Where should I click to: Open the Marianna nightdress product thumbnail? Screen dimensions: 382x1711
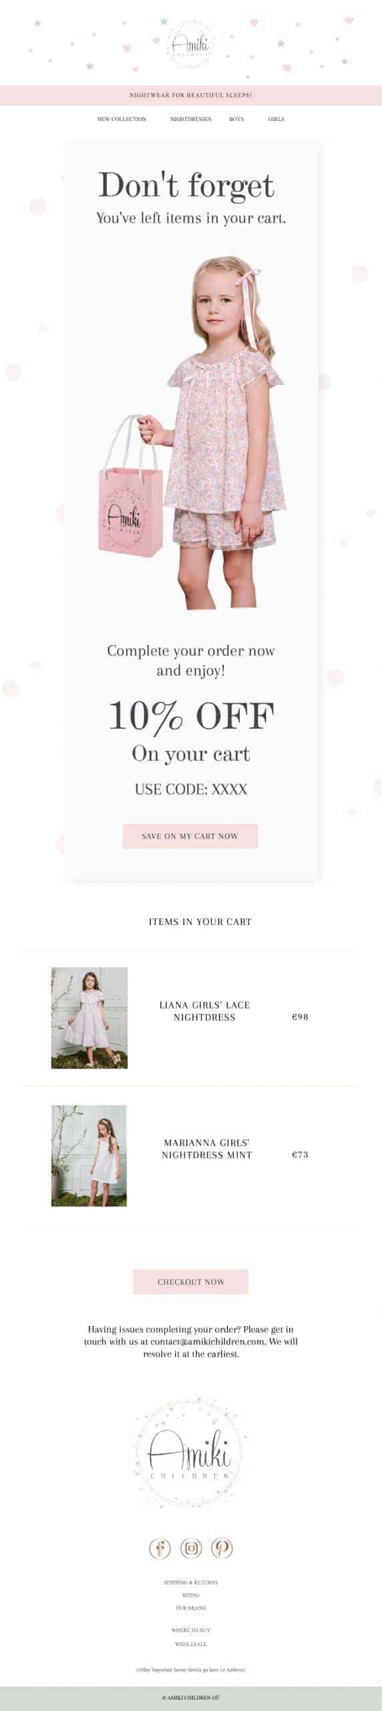[x=89, y=1156]
